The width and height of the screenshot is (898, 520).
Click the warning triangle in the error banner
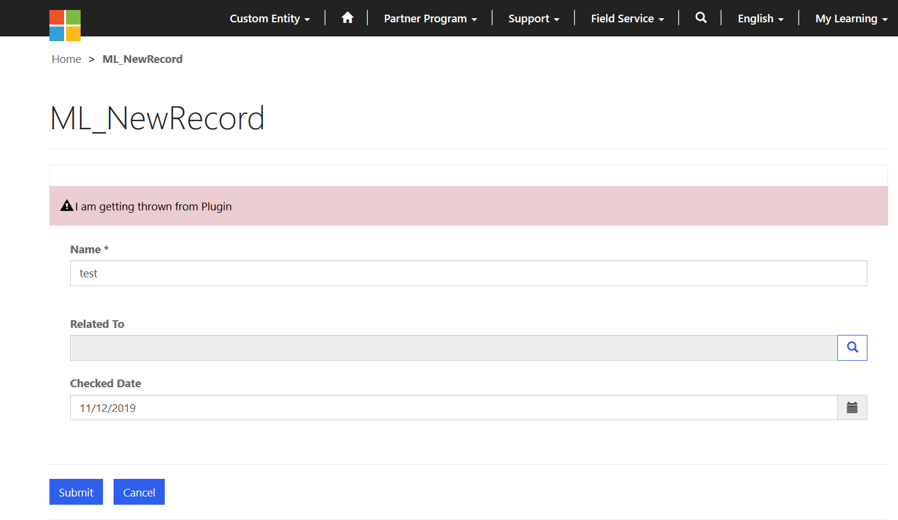[x=67, y=206]
